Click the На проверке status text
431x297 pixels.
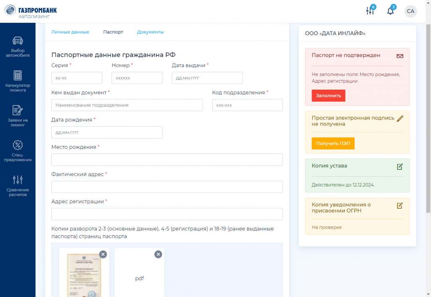point(327,227)
